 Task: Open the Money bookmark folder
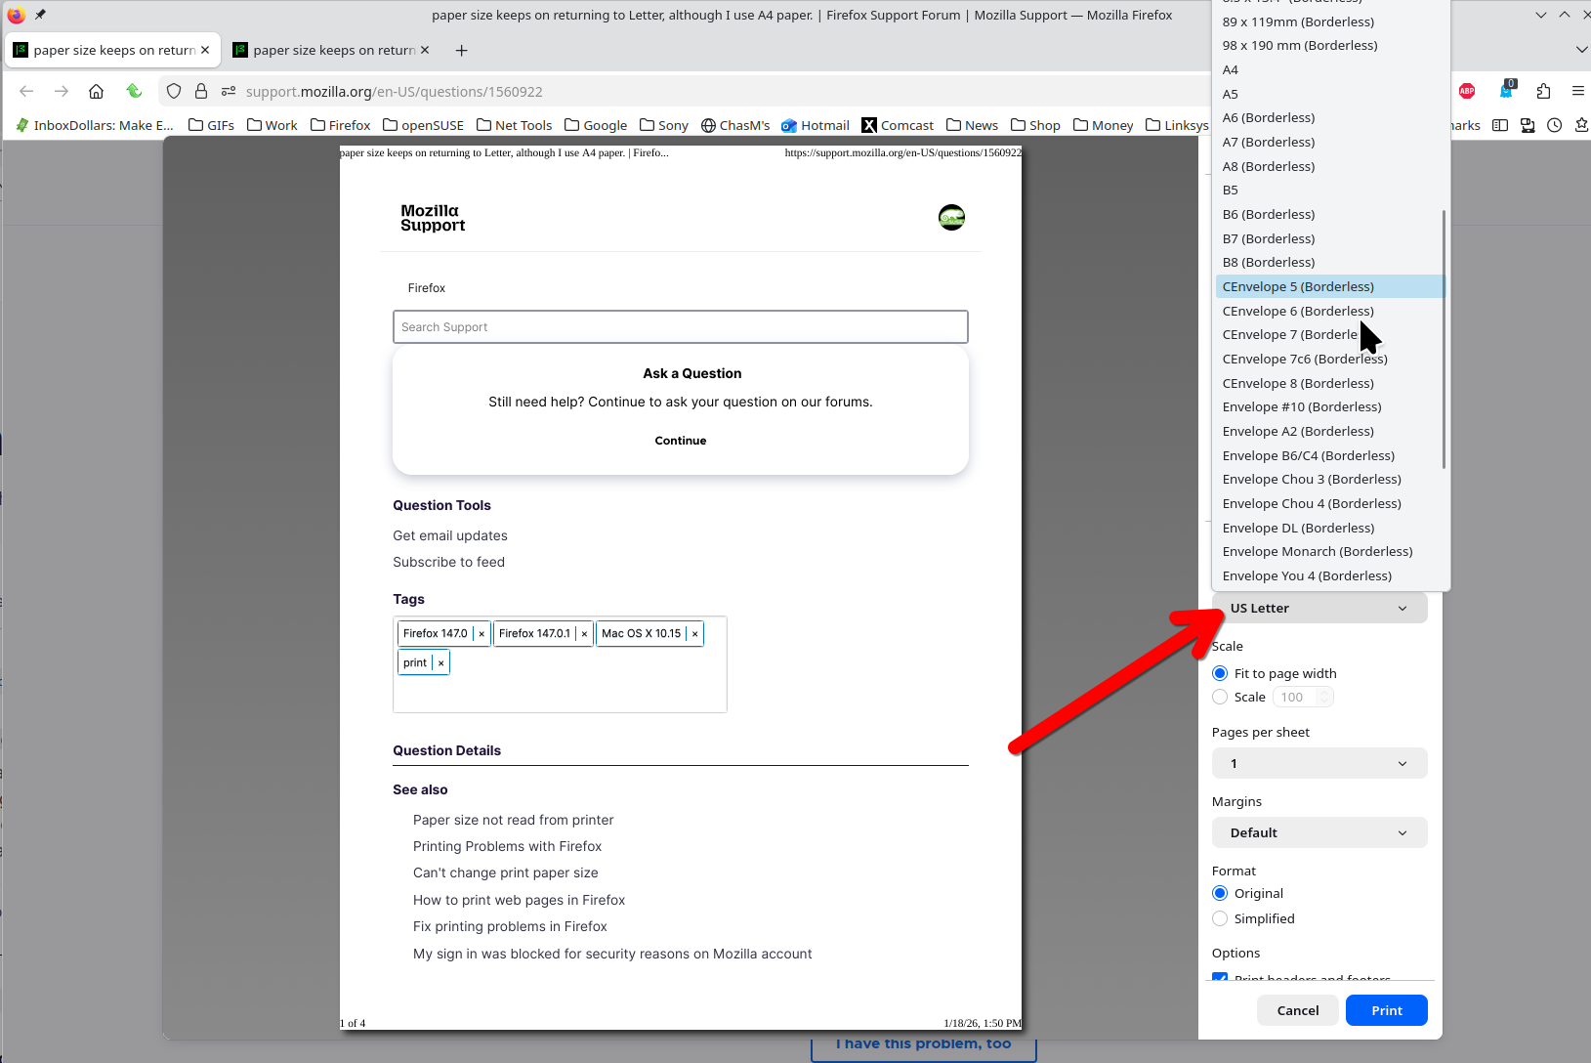click(1103, 125)
